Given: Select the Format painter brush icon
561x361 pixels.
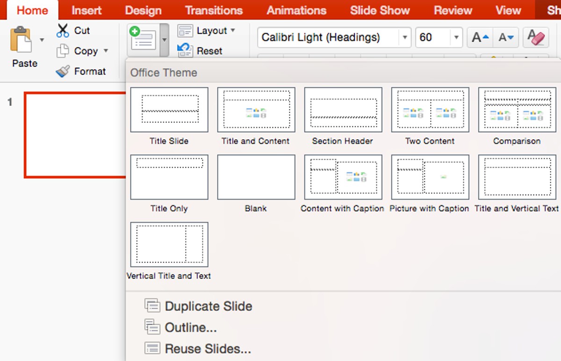Looking at the screenshot, I should tap(62, 71).
